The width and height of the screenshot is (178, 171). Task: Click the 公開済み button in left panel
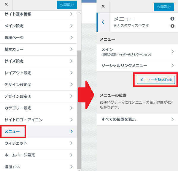click(67, 5)
